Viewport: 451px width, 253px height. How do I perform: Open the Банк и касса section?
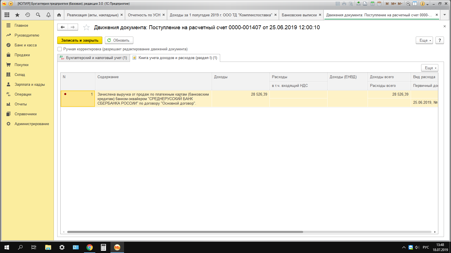click(x=26, y=45)
